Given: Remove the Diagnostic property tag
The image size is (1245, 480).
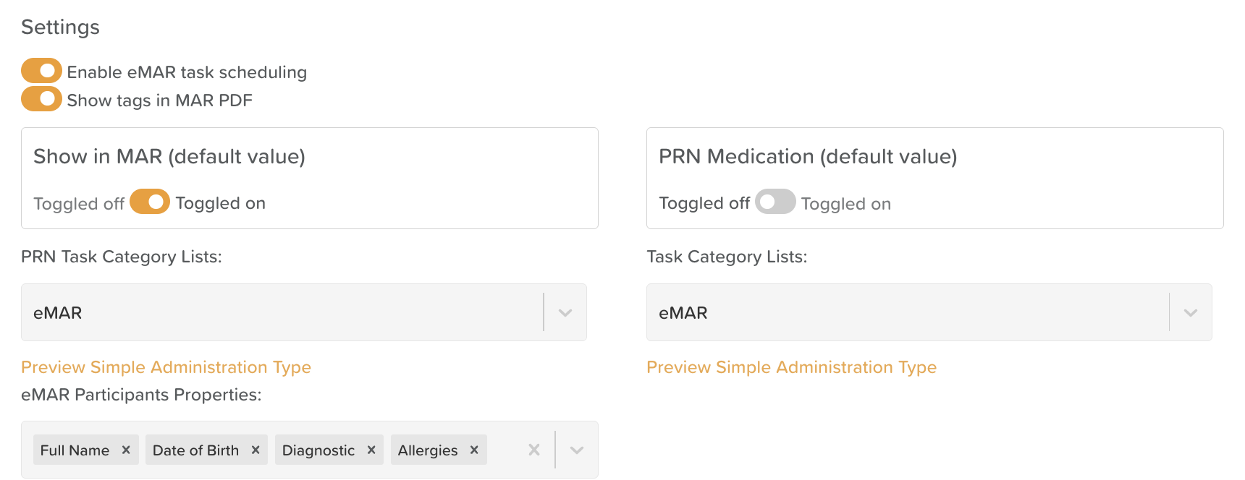Looking at the screenshot, I should 371,450.
